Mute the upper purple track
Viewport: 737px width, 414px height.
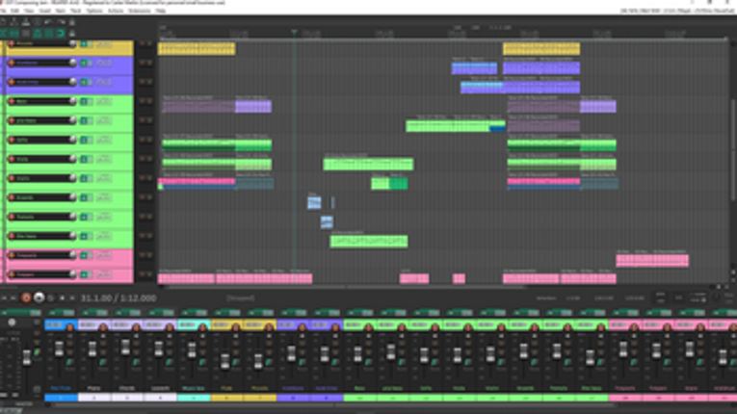[142, 63]
